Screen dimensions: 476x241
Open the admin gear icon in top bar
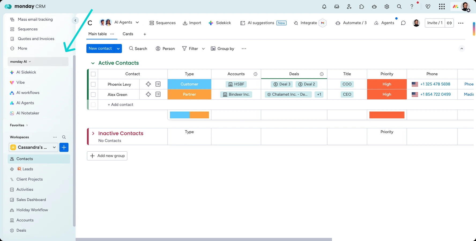[x=387, y=7]
